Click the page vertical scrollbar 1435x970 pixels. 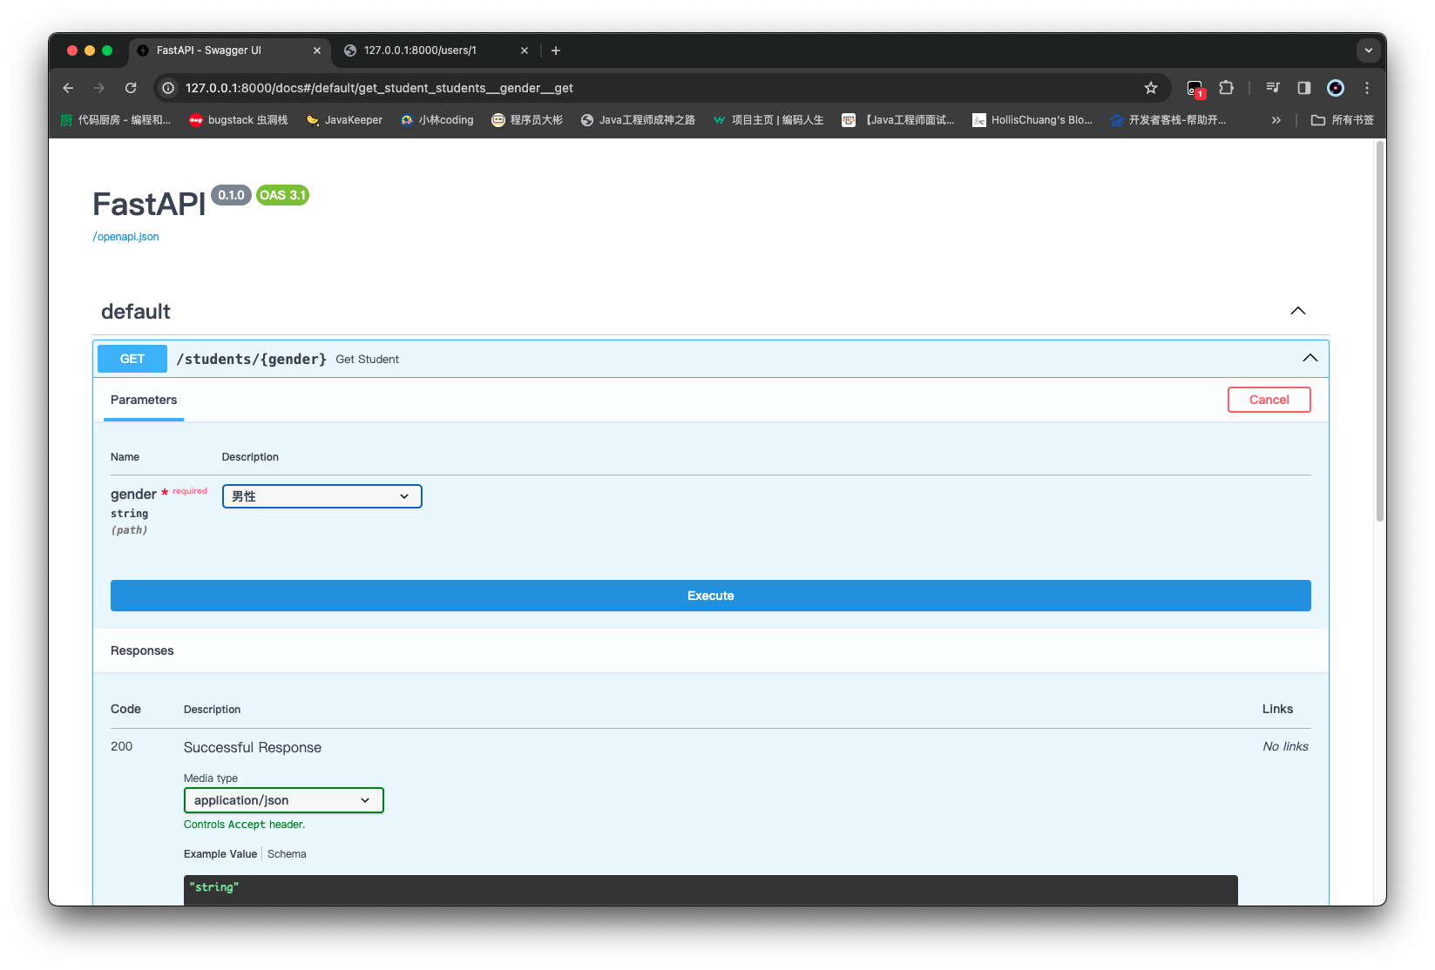pyautogui.click(x=1380, y=331)
